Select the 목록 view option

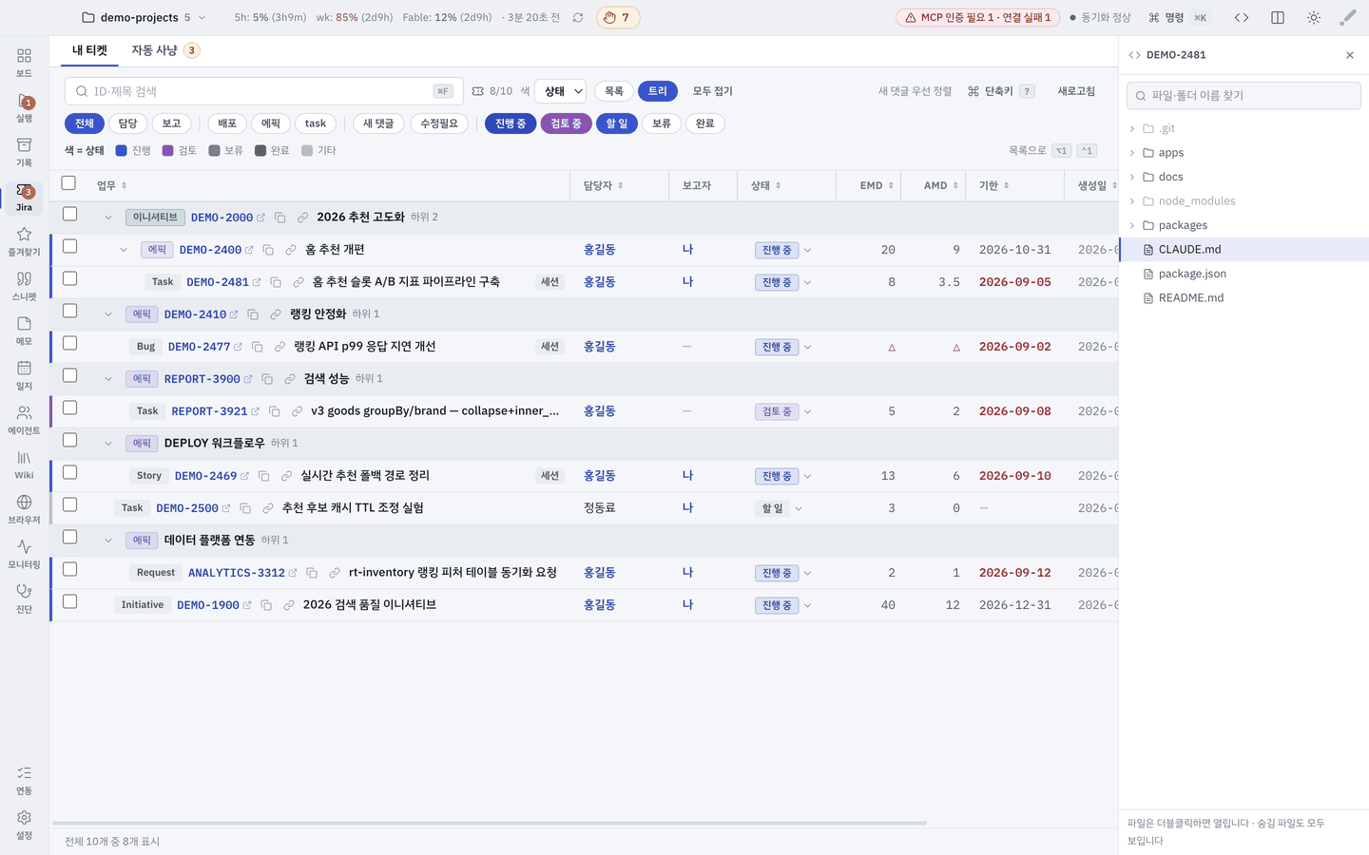pos(614,91)
